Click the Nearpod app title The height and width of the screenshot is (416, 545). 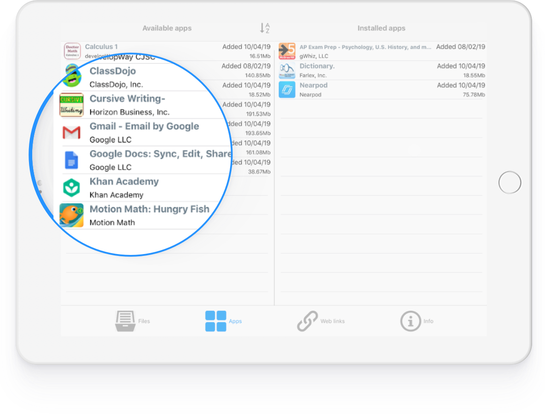[313, 85]
